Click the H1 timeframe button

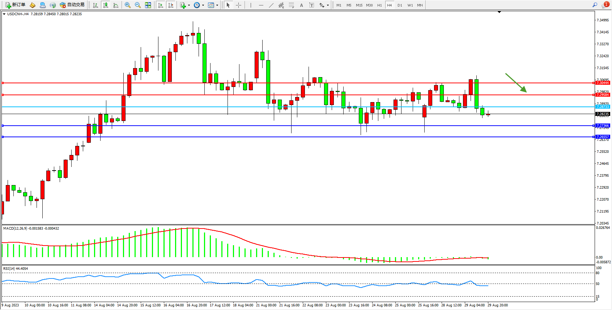pyautogui.click(x=379, y=5)
